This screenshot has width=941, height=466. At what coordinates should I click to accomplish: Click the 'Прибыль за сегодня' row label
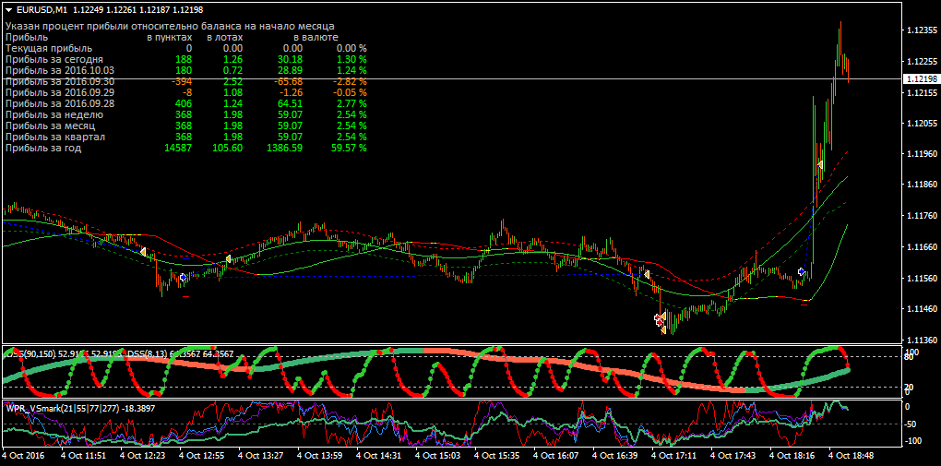coord(54,59)
